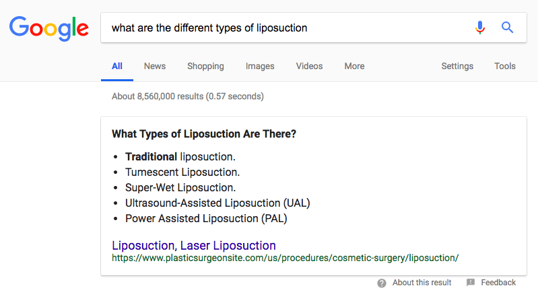538x294 pixels.
Task: Start voice search with the microphone icon
Action: [x=480, y=28]
